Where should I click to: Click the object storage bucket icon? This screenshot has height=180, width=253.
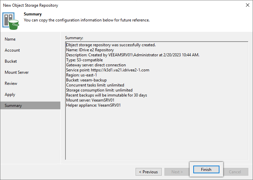[x=11, y=21]
